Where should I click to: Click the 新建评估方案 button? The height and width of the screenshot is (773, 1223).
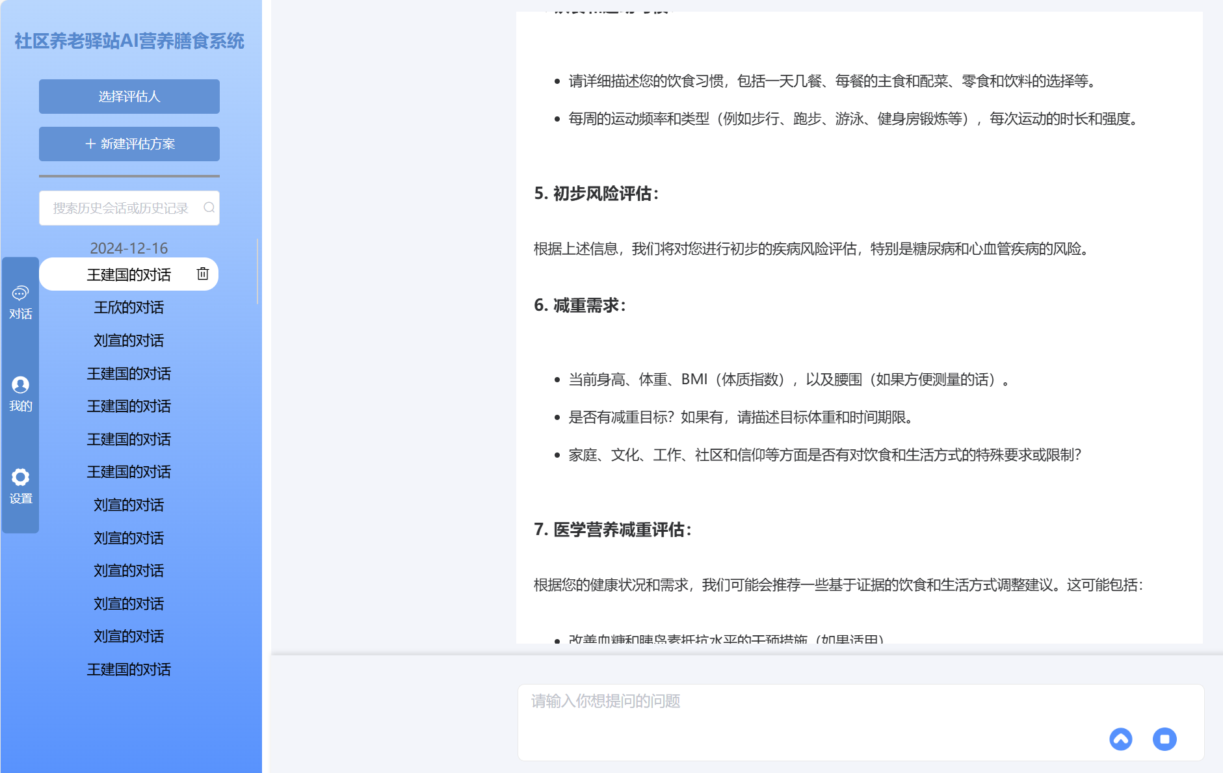(129, 144)
